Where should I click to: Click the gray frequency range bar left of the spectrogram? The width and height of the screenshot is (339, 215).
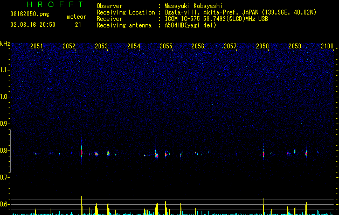(10, 151)
